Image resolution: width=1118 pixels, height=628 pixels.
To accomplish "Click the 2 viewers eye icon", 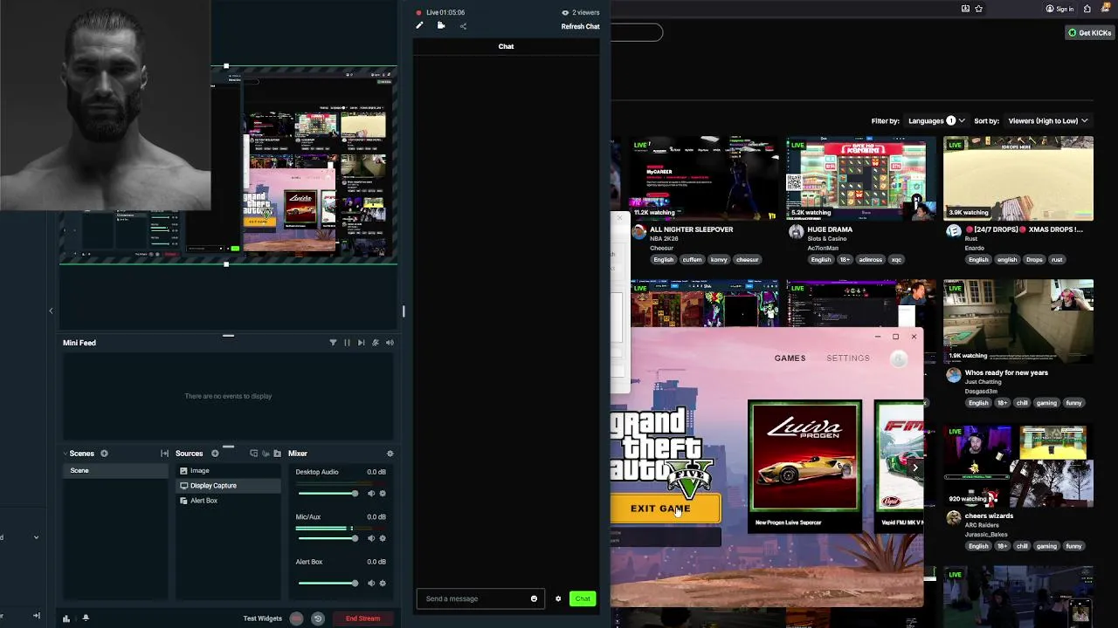I will click(565, 13).
